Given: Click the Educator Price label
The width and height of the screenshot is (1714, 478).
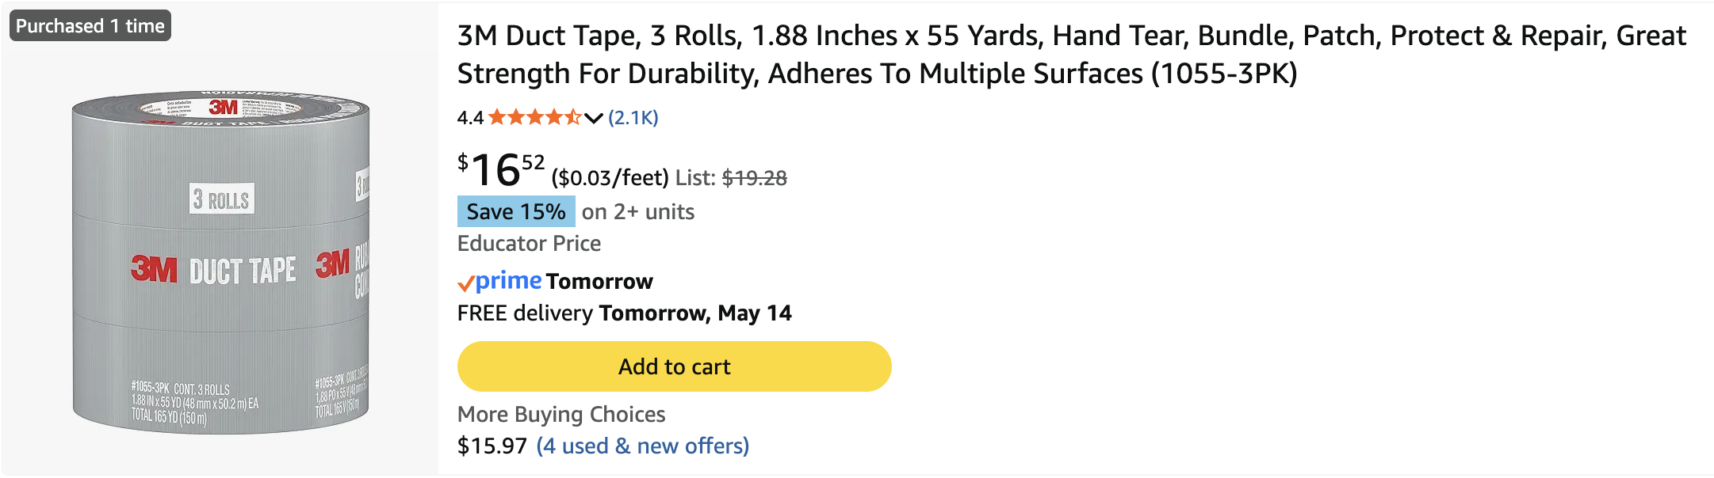Looking at the screenshot, I should 529,244.
